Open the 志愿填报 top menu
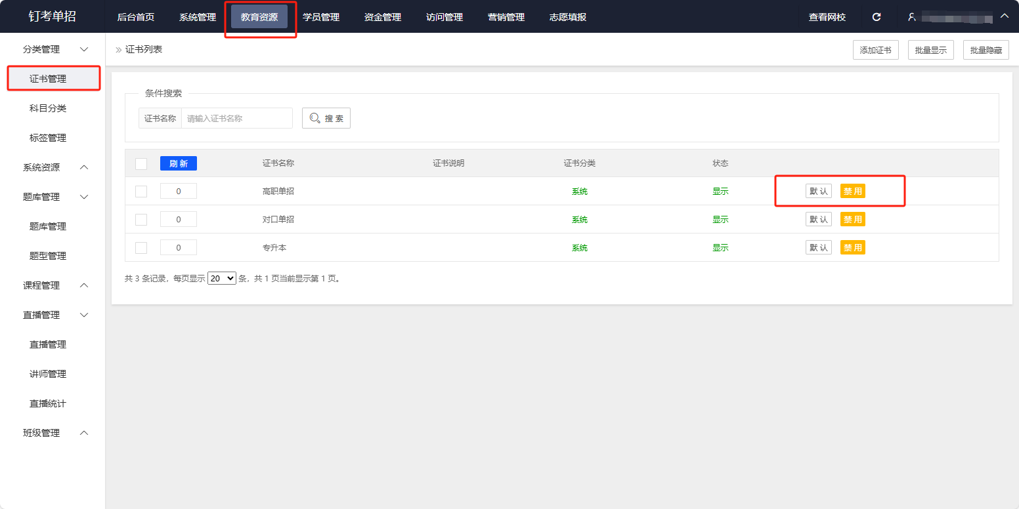The image size is (1019, 509). (x=568, y=17)
